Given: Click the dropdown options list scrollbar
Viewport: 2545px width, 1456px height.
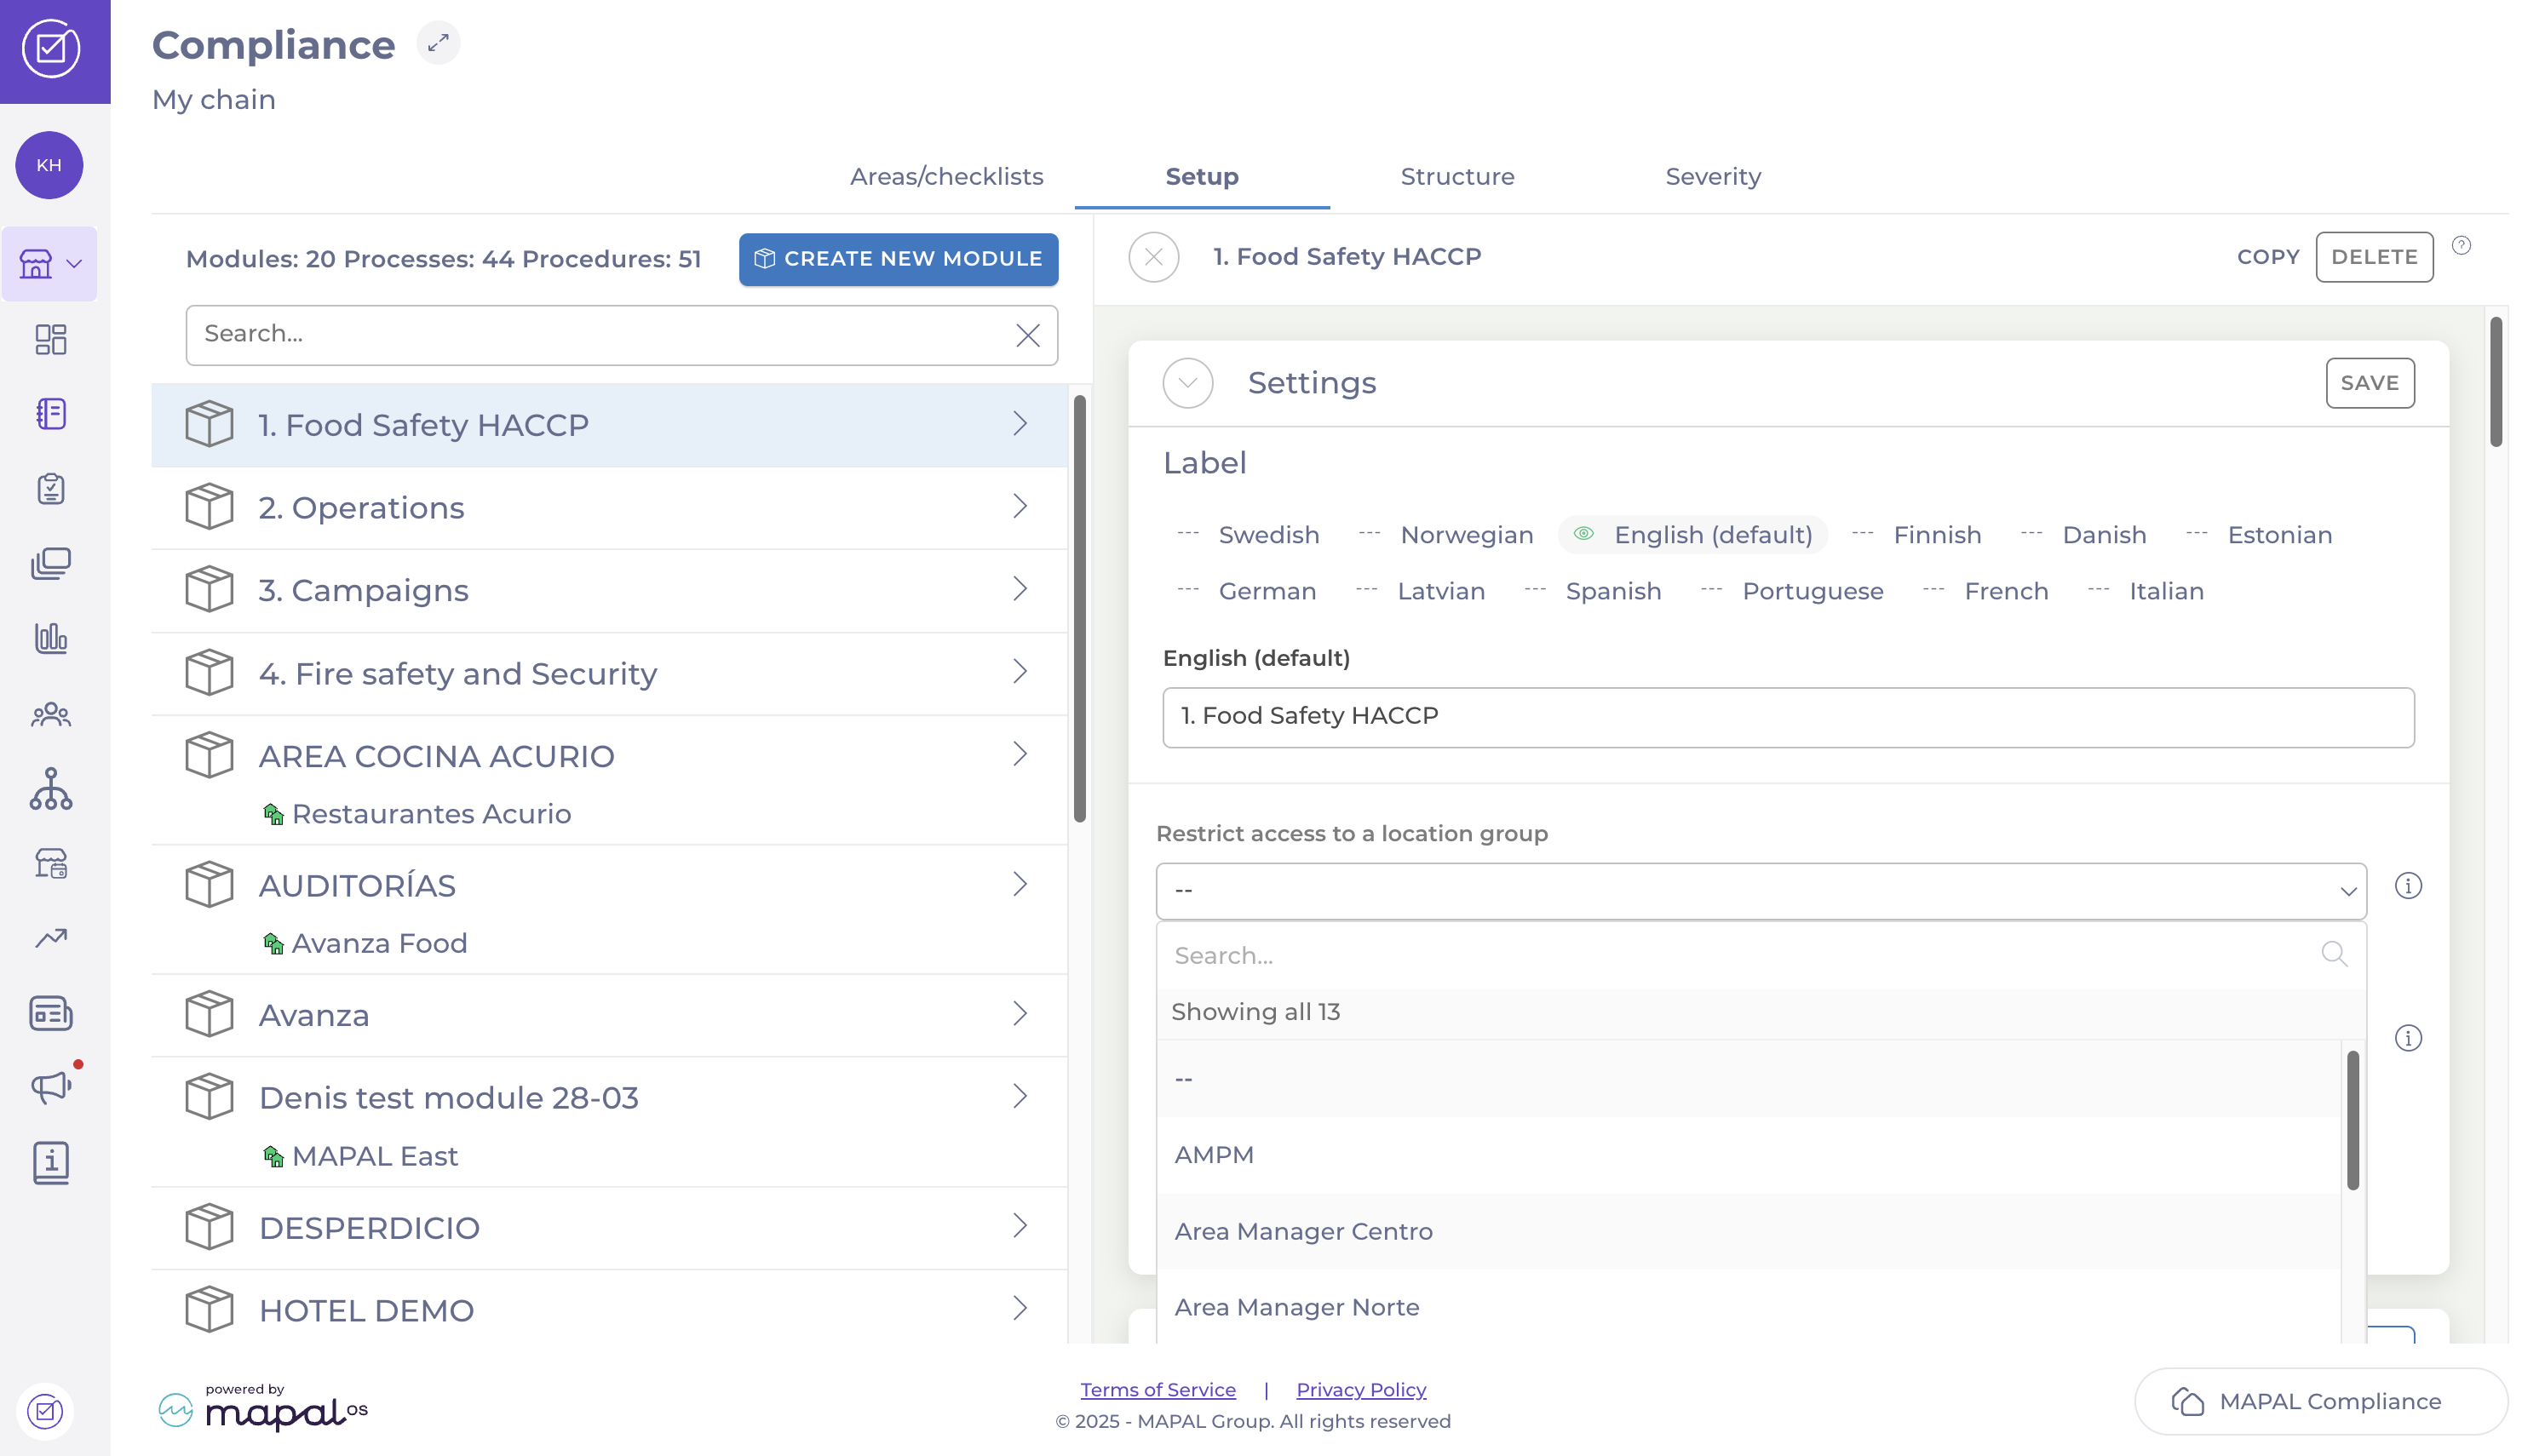Looking at the screenshot, I should click(x=2353, y=1120).
